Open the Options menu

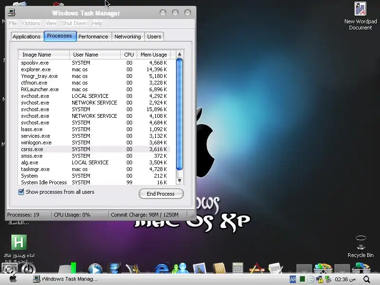31,23
